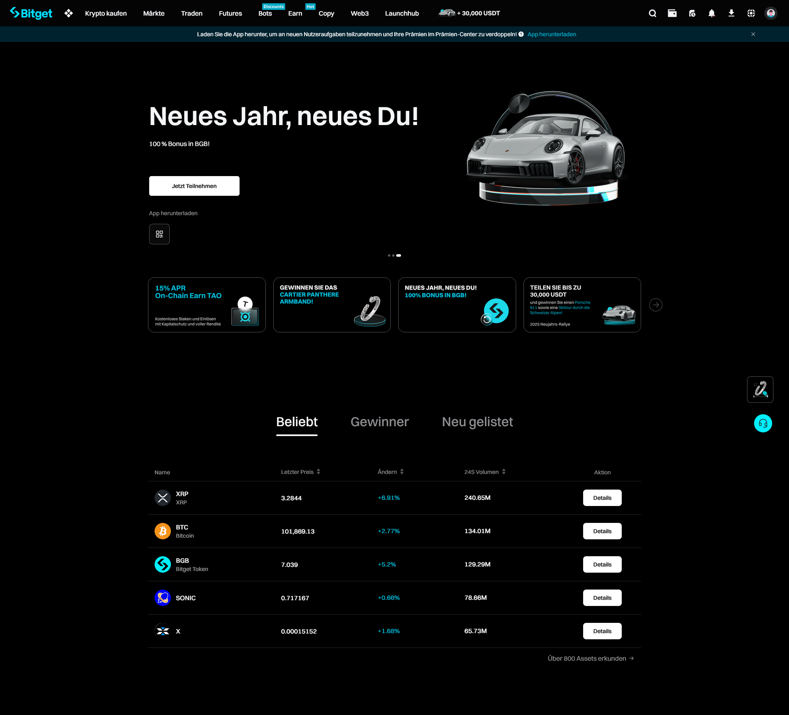The width and height of the screenshot is (789, 715).
Task: Click Über 800 Assets erkunden link
Action: pos(591,659)
